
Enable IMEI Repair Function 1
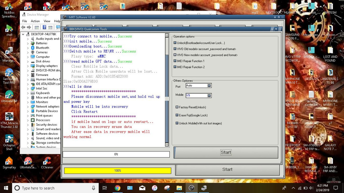(175, 61)
